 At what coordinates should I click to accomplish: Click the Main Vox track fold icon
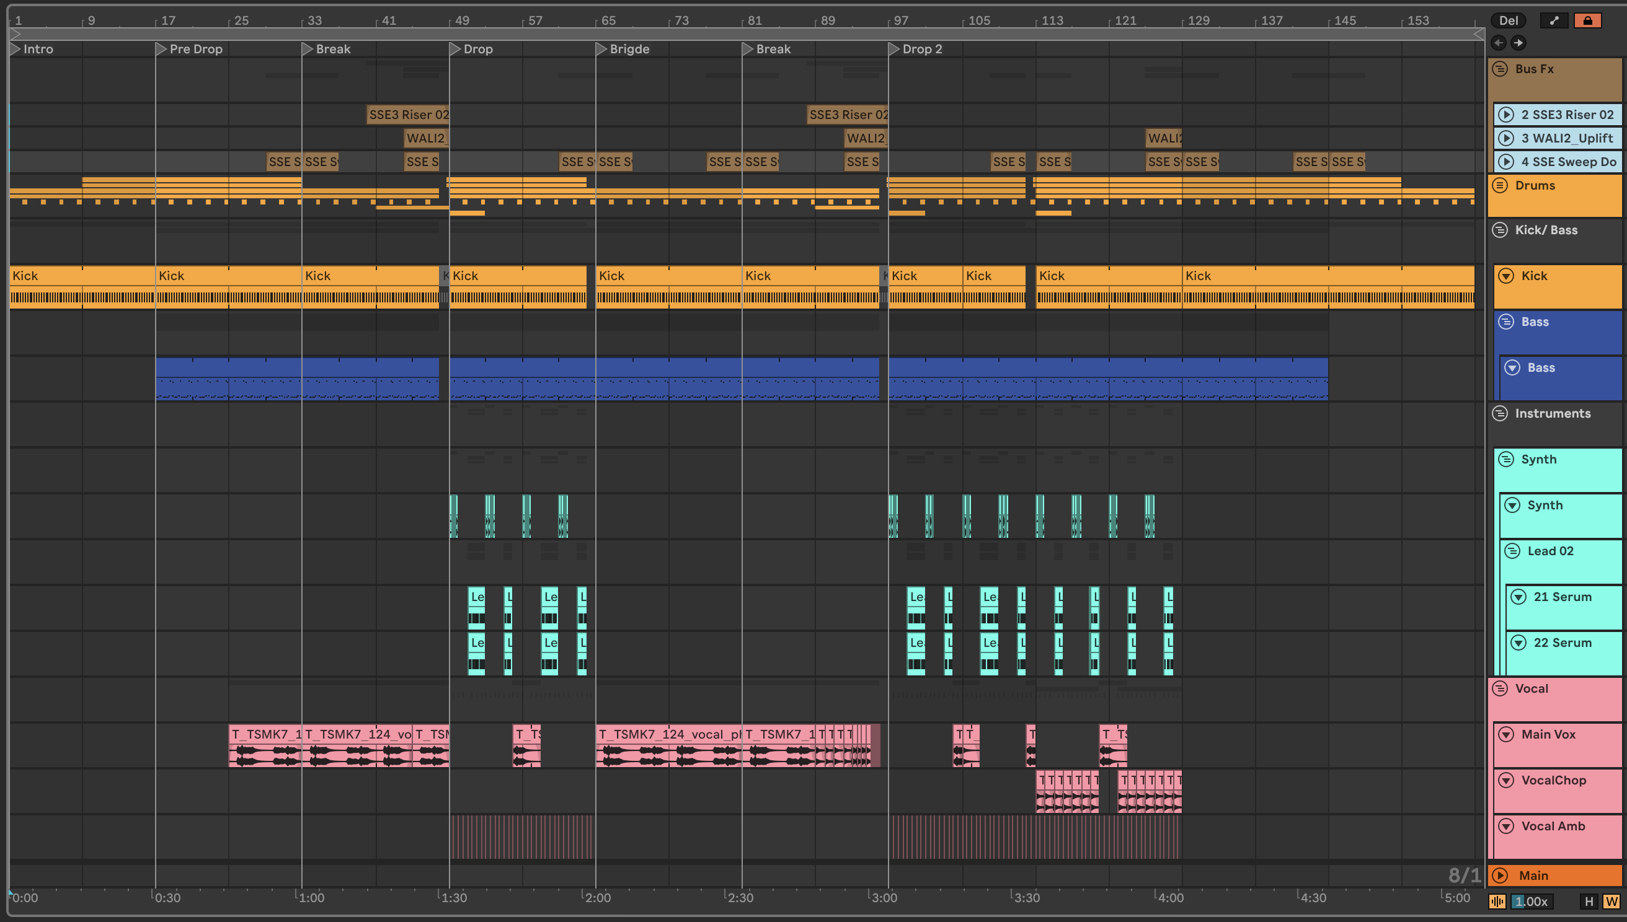point(1506,734)
